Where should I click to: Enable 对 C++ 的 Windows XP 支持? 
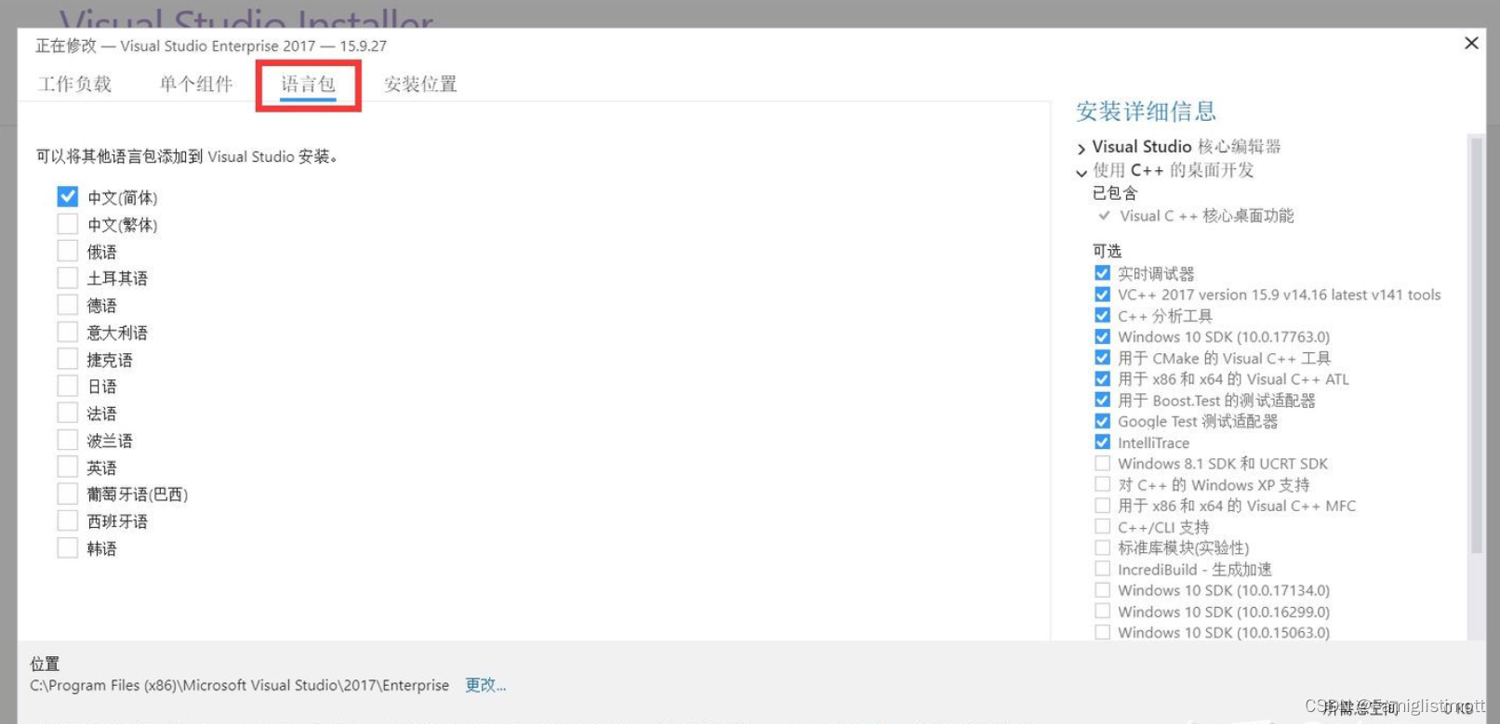[1102, 484]
